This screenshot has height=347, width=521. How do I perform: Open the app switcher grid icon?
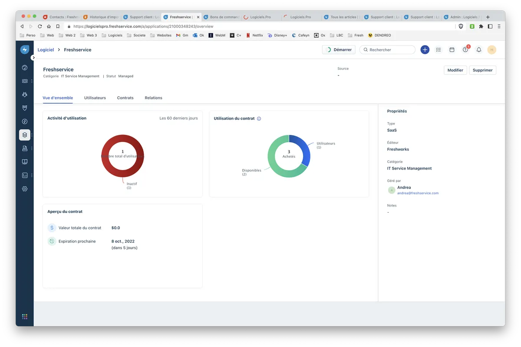tap(25, 317)
